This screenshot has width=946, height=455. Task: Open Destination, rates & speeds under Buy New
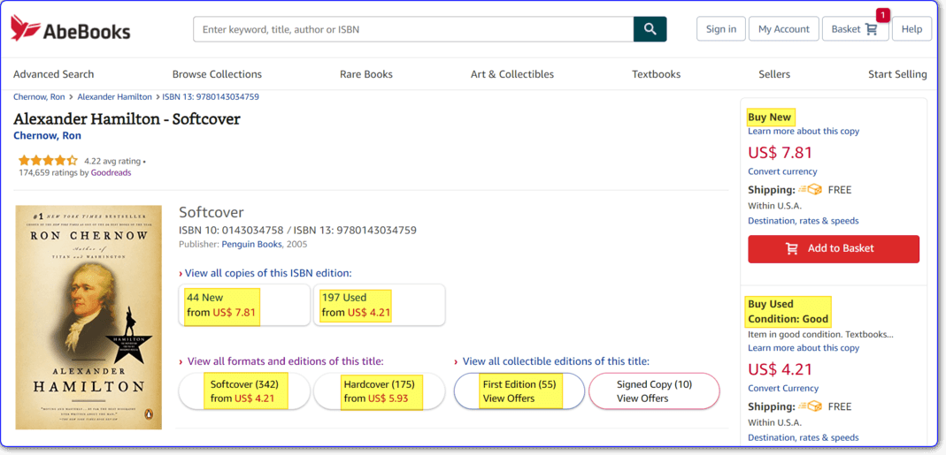coord(803,221)
